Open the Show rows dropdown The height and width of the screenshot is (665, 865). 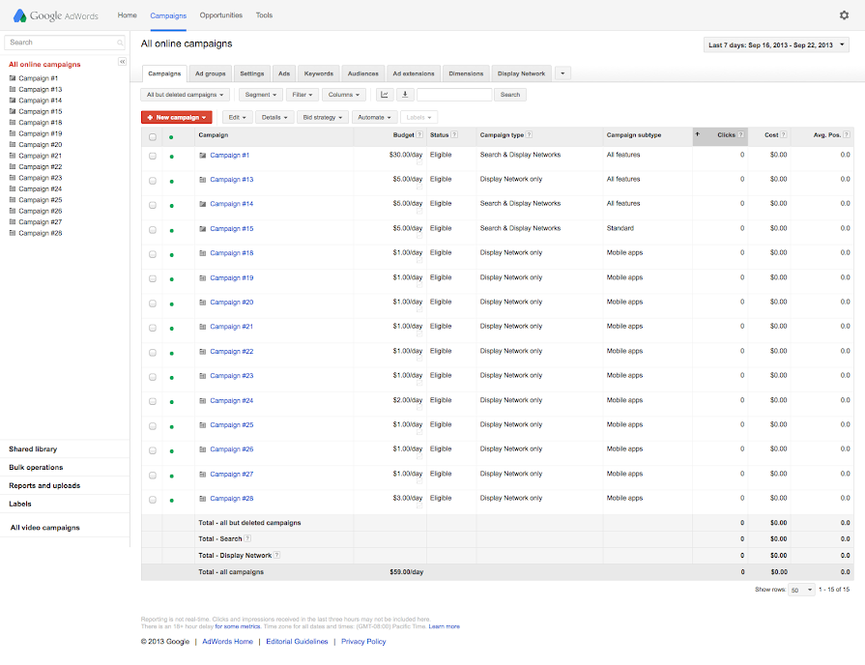tap(801, 590)
